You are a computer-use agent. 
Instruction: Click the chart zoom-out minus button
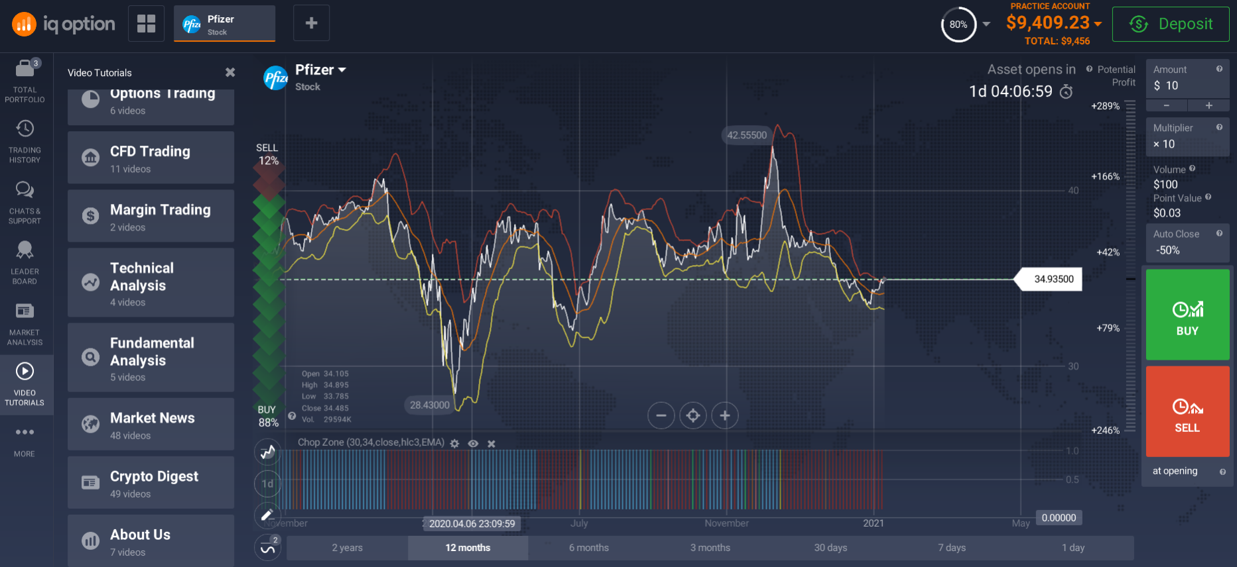661,415
